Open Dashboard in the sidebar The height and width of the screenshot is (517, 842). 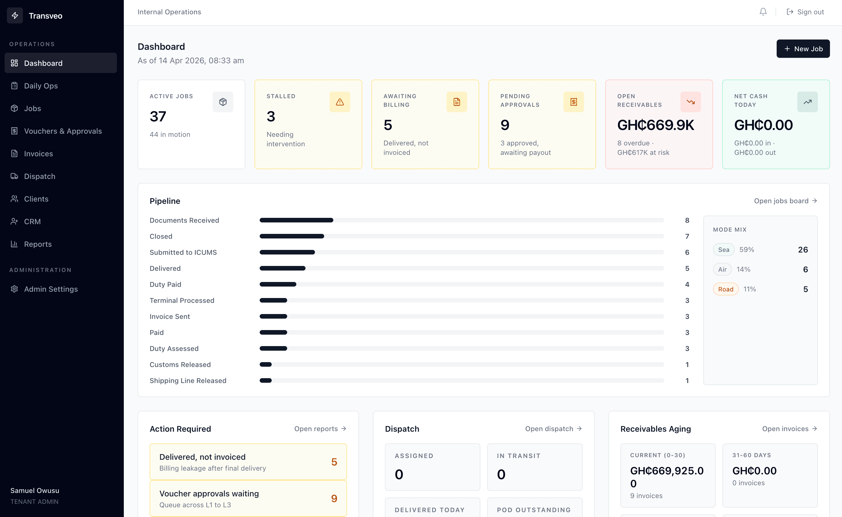60,63
